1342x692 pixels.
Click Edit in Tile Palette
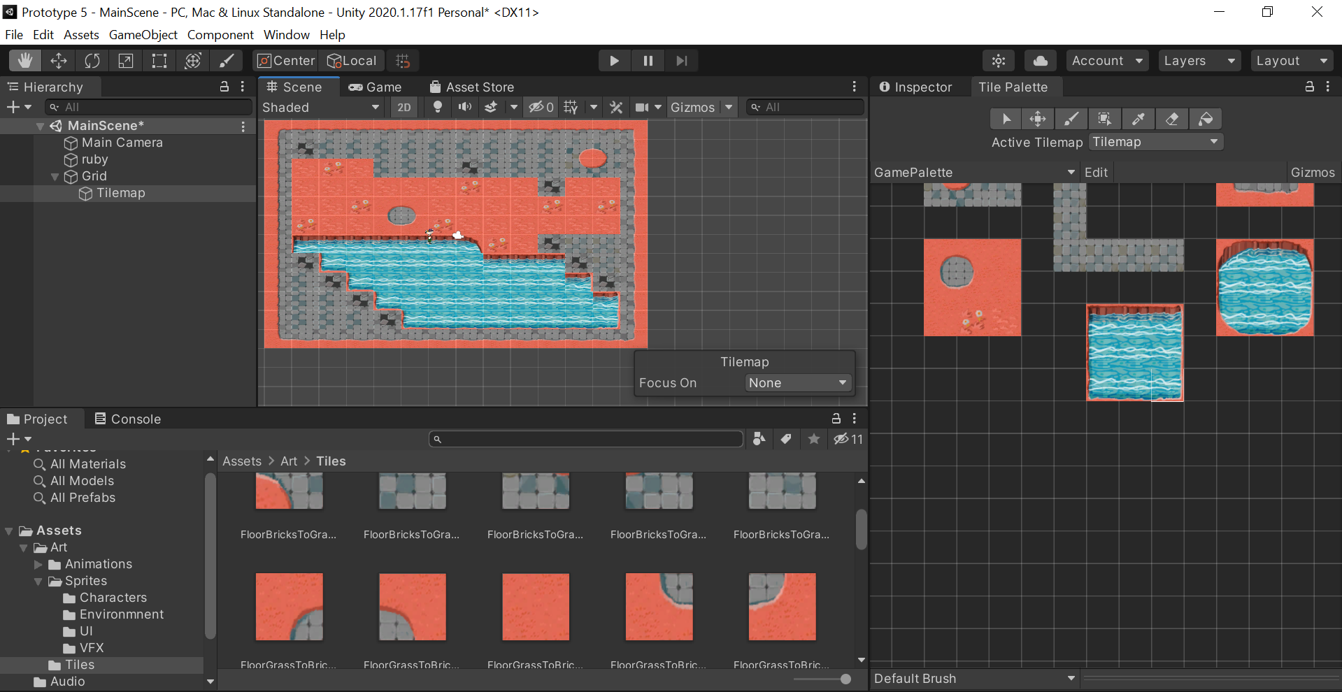point(1096,172)
